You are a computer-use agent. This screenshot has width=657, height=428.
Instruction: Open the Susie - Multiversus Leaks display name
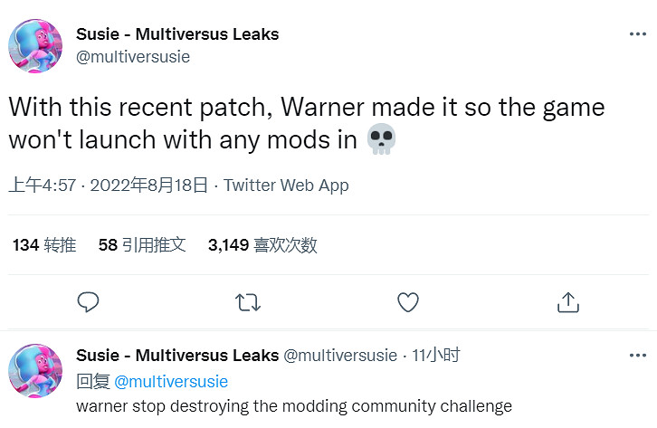177,34
